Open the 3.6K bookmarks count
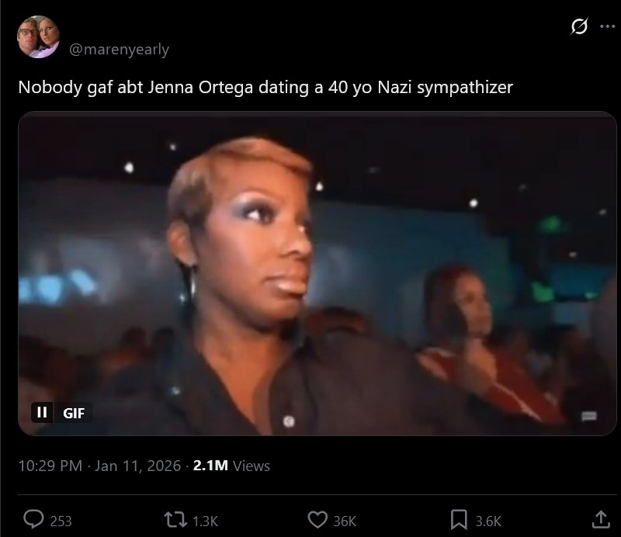This screenshot has width=621, height=537. 489,521
